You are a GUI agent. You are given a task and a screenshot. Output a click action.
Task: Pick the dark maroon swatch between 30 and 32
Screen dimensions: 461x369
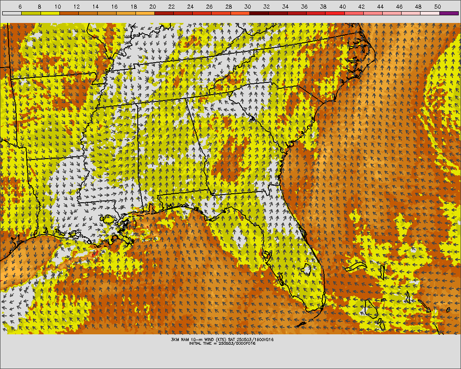(x=259, y=13)
